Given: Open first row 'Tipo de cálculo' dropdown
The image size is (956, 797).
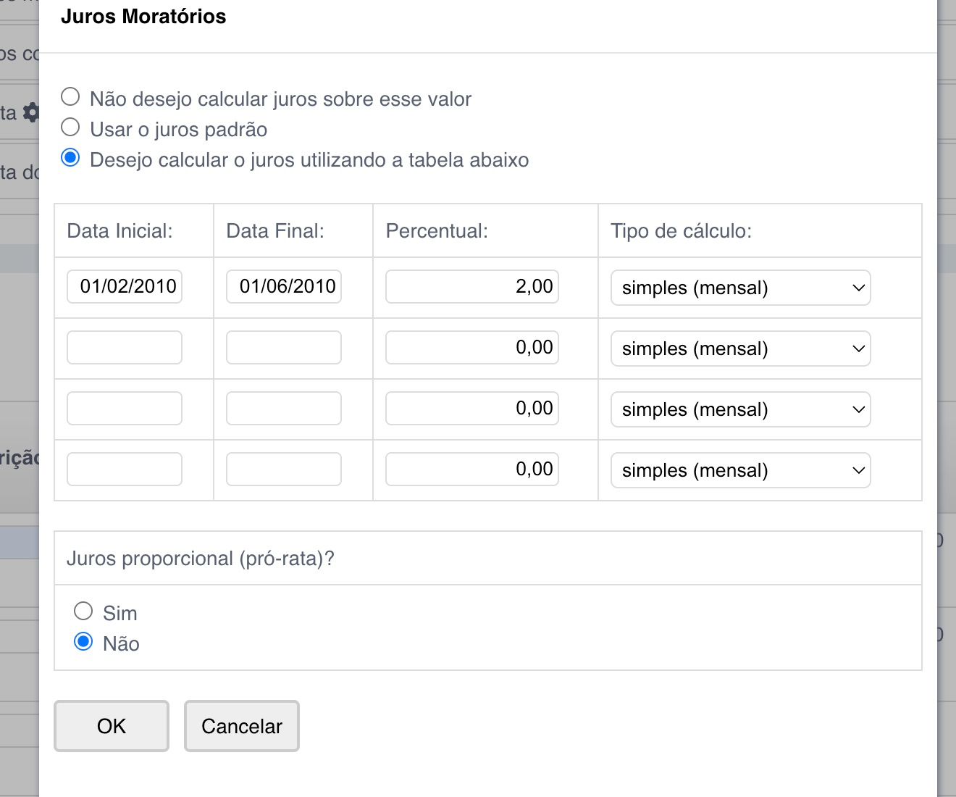Looking at the screenshot, I should 740,288.
